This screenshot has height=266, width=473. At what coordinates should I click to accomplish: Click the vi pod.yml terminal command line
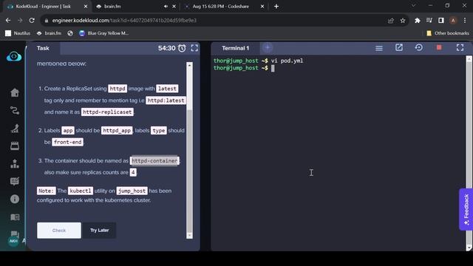(x=258, y=61)
